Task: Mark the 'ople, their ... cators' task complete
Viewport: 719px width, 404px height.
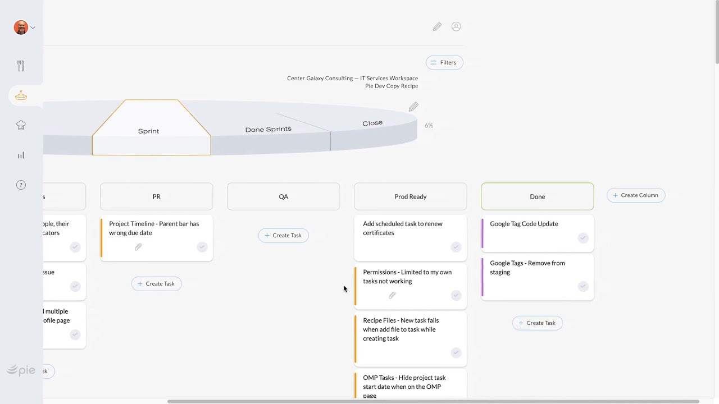Action: point(75,247)
